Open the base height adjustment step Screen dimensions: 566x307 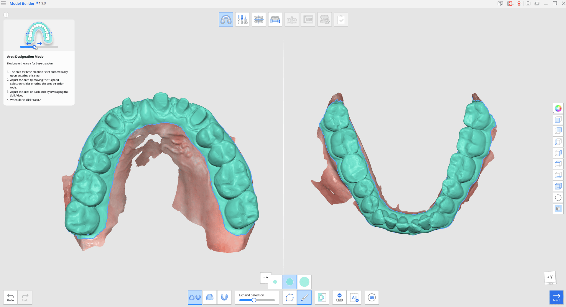click(x=275, y=19)
